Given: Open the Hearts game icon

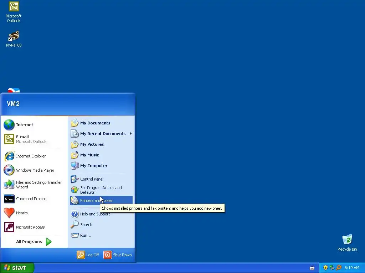Looking at the screenshot, I should coord(9,213).
